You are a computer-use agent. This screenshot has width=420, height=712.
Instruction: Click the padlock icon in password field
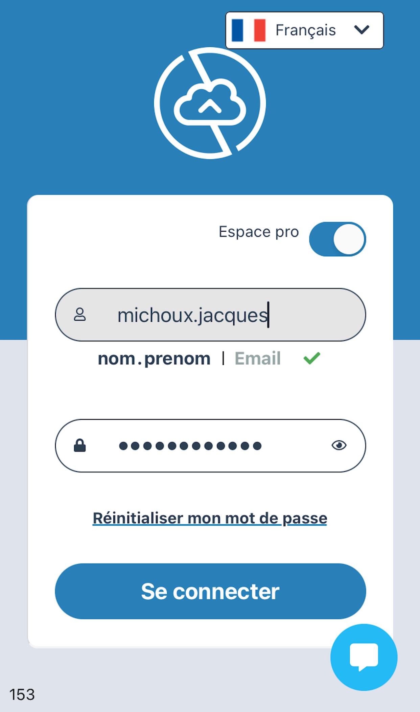(x=80, y=445)
